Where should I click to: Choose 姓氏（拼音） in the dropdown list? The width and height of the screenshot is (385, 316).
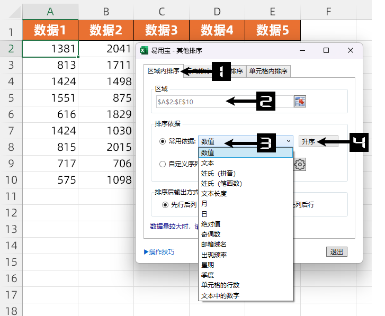pyautogui.click(x=246, y=173)
